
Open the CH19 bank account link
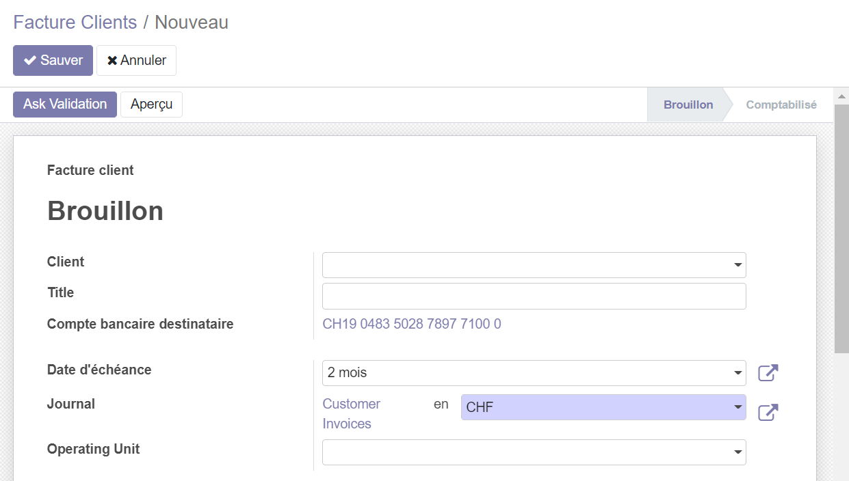pos(412,324)
